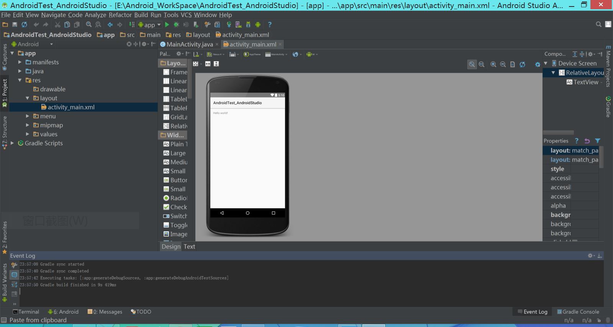Click the Cut scissors icon
Screen dimensions: 613x327
click(x=57, y=25)
